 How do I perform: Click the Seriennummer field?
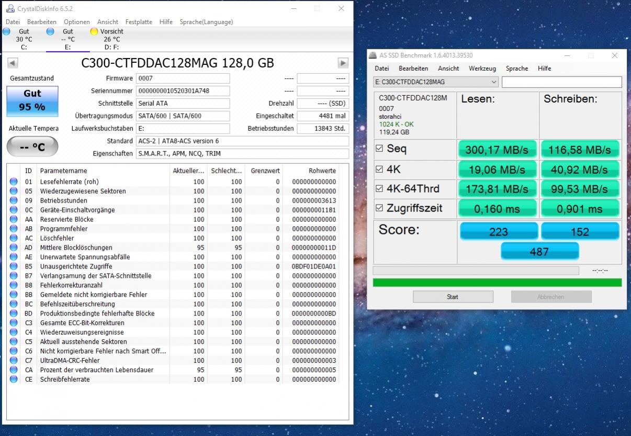tap(183, 91)
